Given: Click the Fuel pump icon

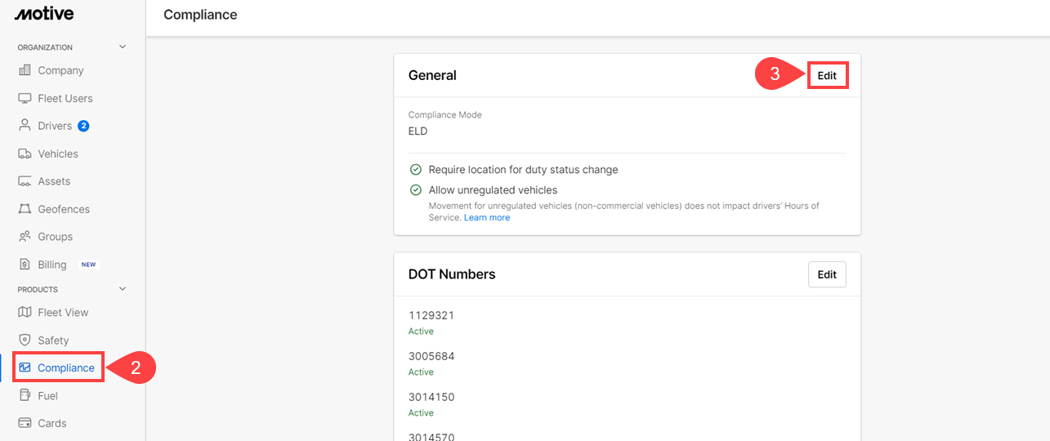Looking at the screenshot, I should (25, 395).
